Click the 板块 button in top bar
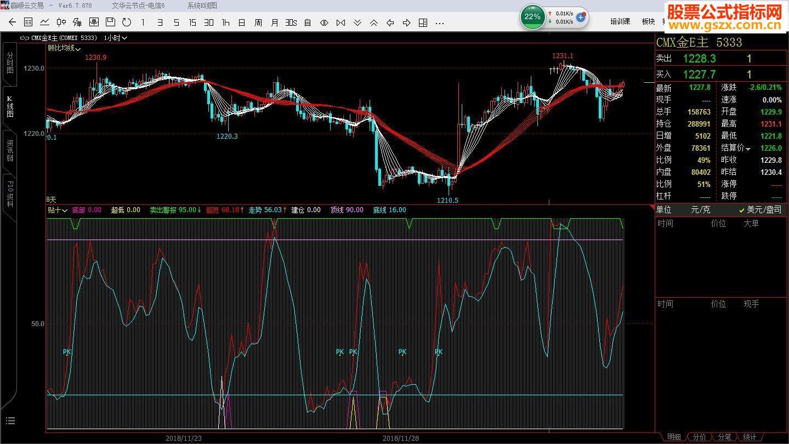The width and height of the screenshot is (789, 444). pyautogui.click(x=648, y=21)
